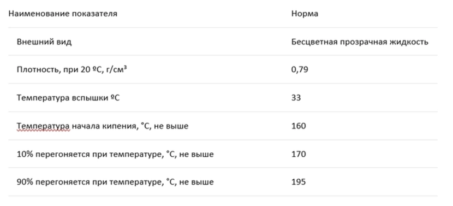The image size is (453, 206).
Task: Click the density value 0,79
Action: pyautogui.click(x=300, y=70)
